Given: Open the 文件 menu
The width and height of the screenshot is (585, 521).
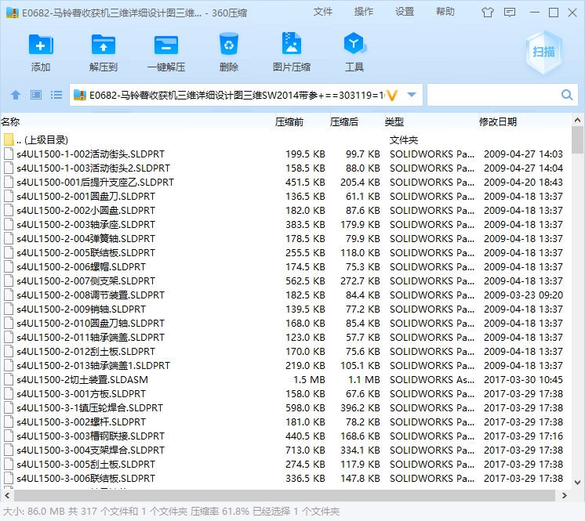Looking at the screenshot, I should click(x=323, y=12).
